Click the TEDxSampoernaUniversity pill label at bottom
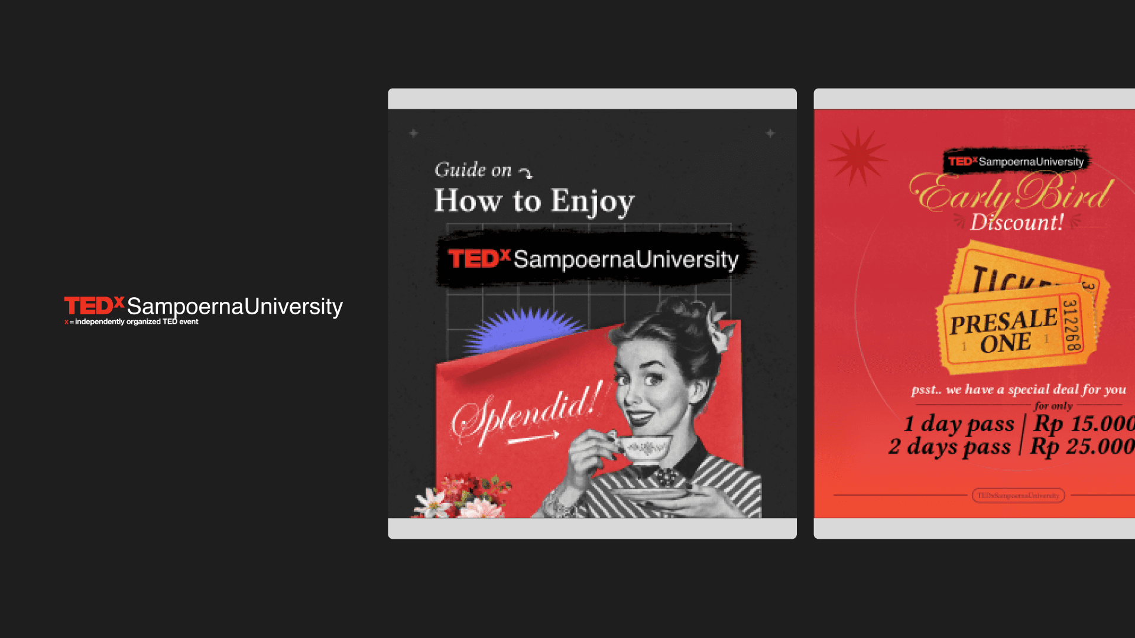This screenshot has width=1135, height=638. tap(1018, 496)
